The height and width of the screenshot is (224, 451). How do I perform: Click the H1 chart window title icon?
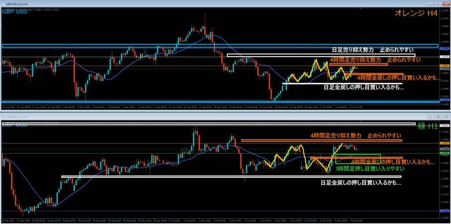coord(4,117)
